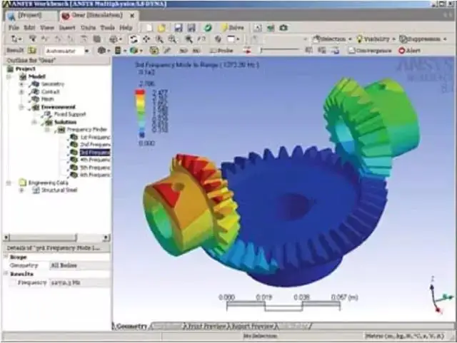Expand the Geometry tree node
Viewport: 457px width, 343px height.
(21, 84)
